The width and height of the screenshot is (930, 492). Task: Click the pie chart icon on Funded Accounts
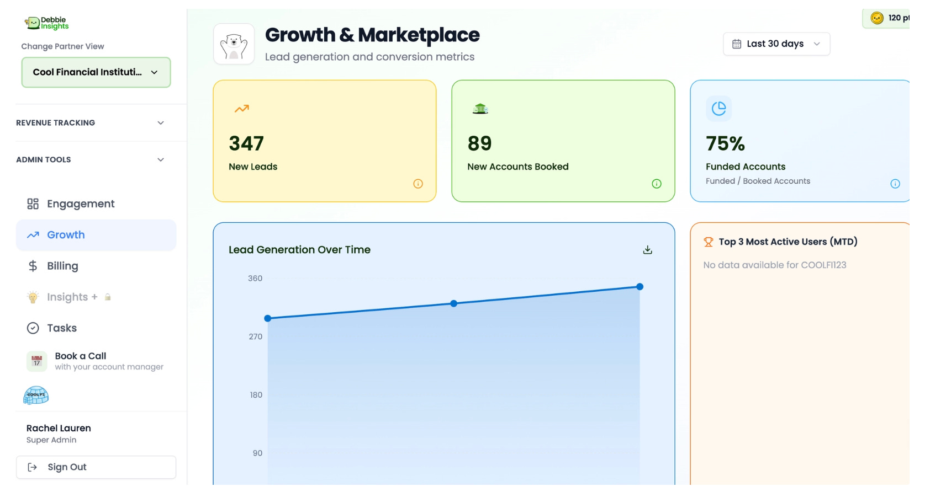(719, 109)
